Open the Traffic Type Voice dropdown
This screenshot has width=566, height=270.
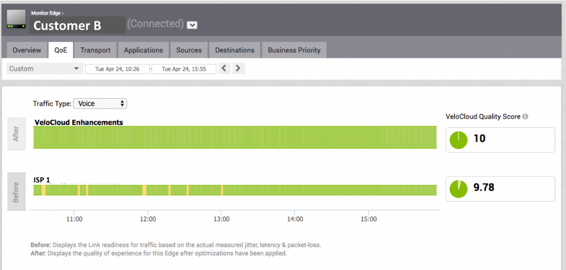pyautogui.click(x=100, y=104)
